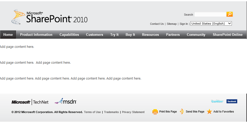Click the printer icon
Image resolution: width=247 pixels, height=123 pixels.
[x=155, y=112]
